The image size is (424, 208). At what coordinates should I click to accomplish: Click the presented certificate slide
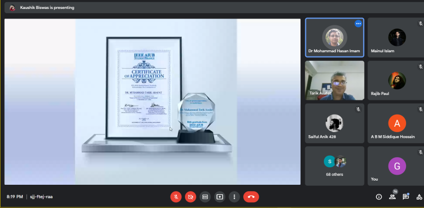coord(153,101)
